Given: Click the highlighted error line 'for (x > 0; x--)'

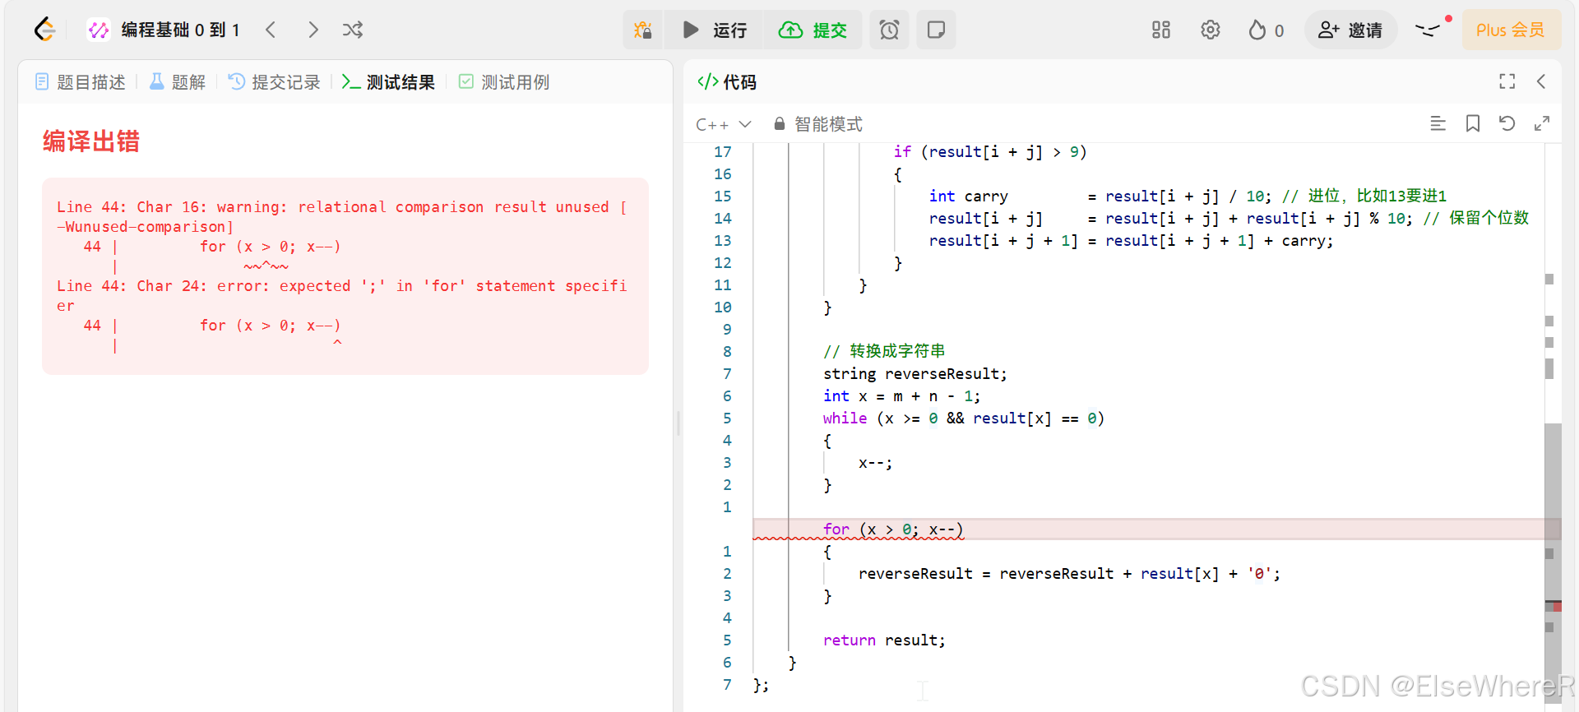Looking at the screenshot, I should pos(893,529).
